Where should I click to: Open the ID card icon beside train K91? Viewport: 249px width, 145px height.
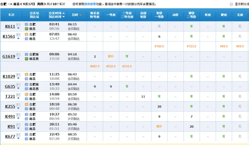coord(18,125)
